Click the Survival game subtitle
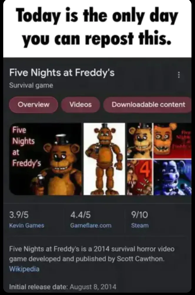 click(x=31, y=85)
